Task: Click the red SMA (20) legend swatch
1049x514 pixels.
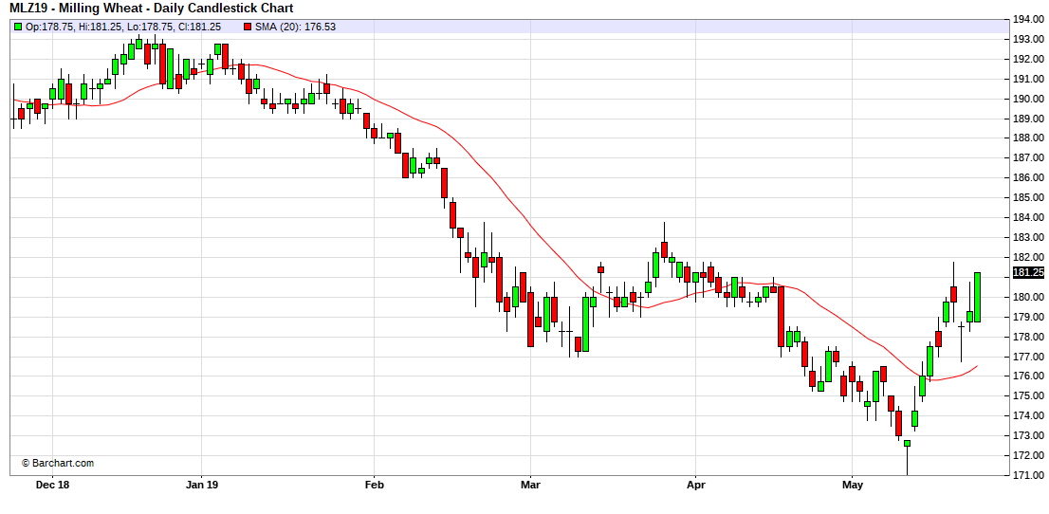Action: (248, 27)
